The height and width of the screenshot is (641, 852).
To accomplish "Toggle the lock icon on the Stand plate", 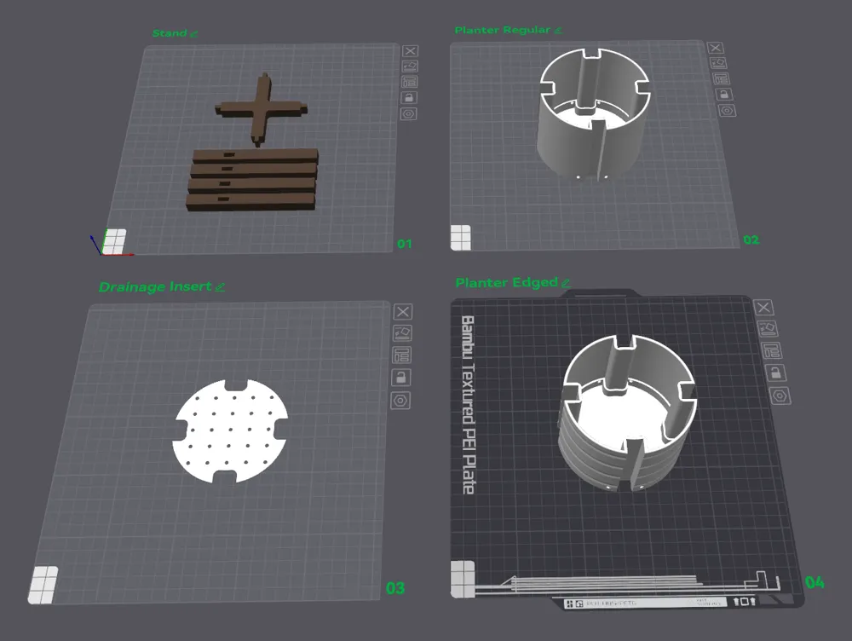I will point(409,98).
